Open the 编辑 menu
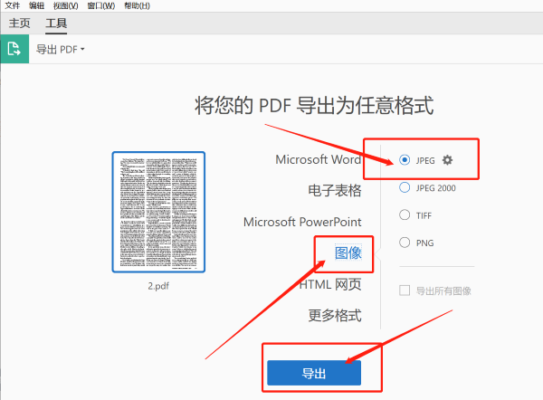 pos(36,5)
